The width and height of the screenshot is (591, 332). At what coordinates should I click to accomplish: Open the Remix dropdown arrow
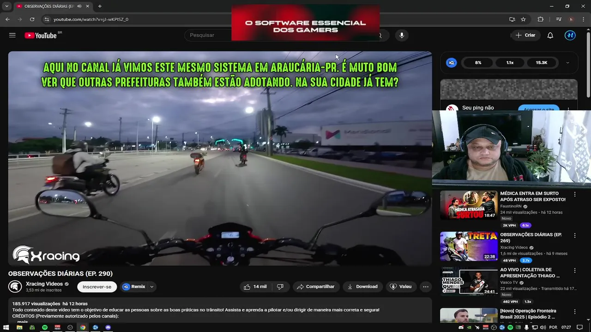click(x=151, y=287)
